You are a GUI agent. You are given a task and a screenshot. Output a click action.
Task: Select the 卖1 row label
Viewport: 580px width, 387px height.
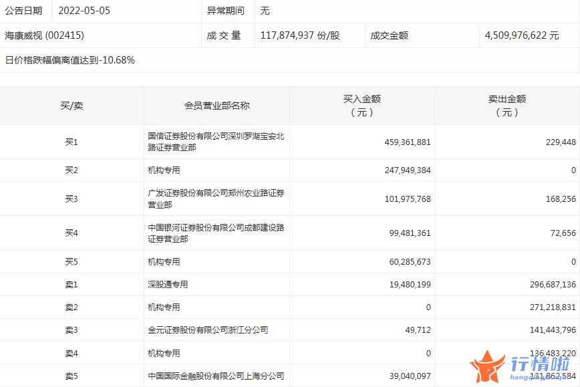click(x=71, y=284)
